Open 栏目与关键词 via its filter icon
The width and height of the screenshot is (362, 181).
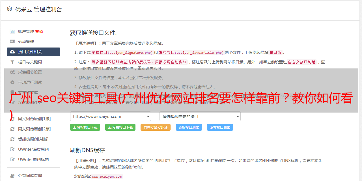click(x=12, y=62)
